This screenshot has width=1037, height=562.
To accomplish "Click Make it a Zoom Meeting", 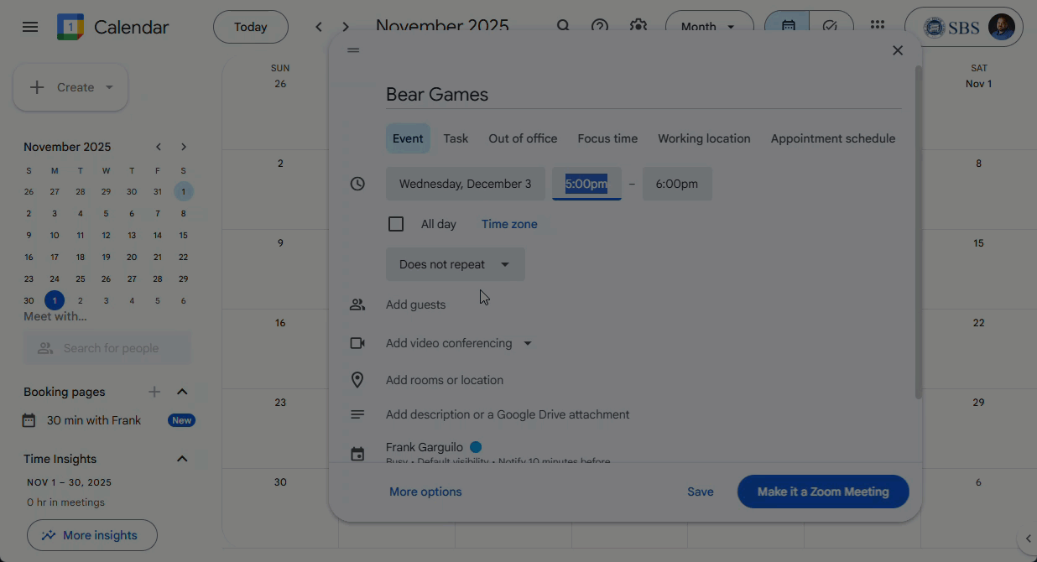I will [x=823, y=492].
